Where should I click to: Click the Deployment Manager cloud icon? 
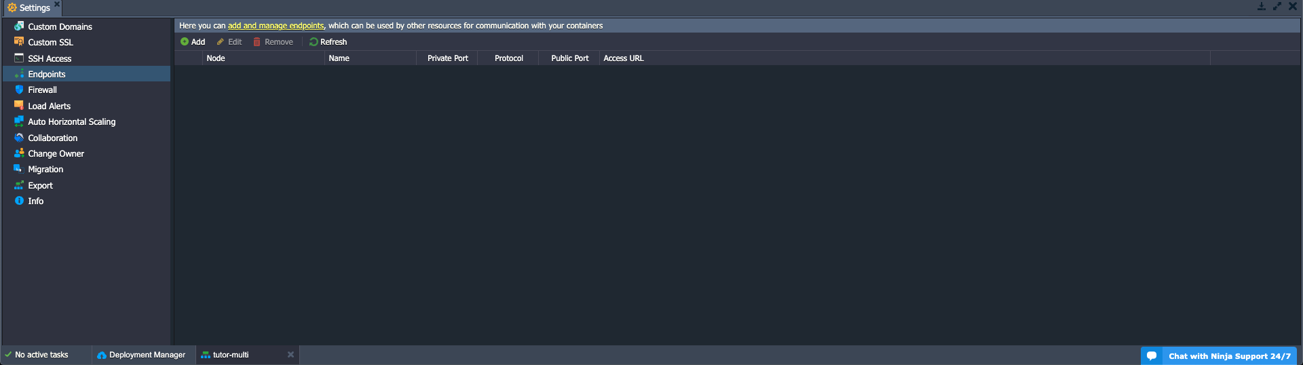(102, 355)
